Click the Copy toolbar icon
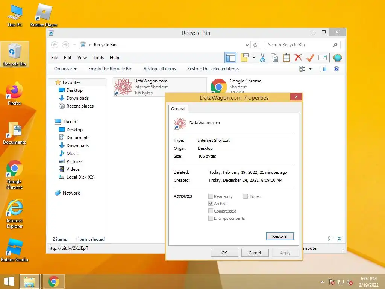This screenshot has width=385, height=289. coord(274,58)
